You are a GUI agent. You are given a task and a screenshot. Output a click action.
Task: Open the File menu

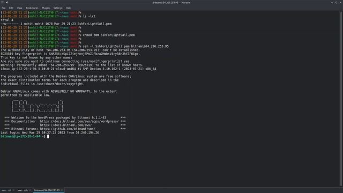tap(4, 8)
